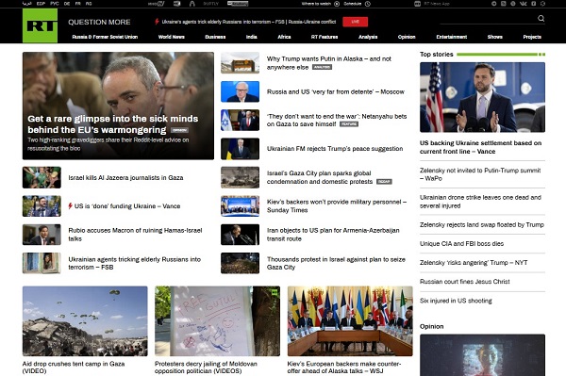Open the Entertainment section
The height and width of the screenshot is (376, 566).
(451, 37)
